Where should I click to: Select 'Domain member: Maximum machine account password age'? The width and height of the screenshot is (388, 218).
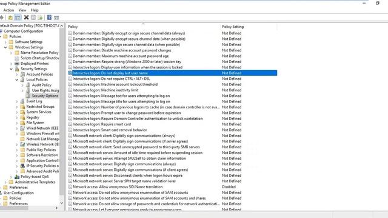[x=121, y=56]
